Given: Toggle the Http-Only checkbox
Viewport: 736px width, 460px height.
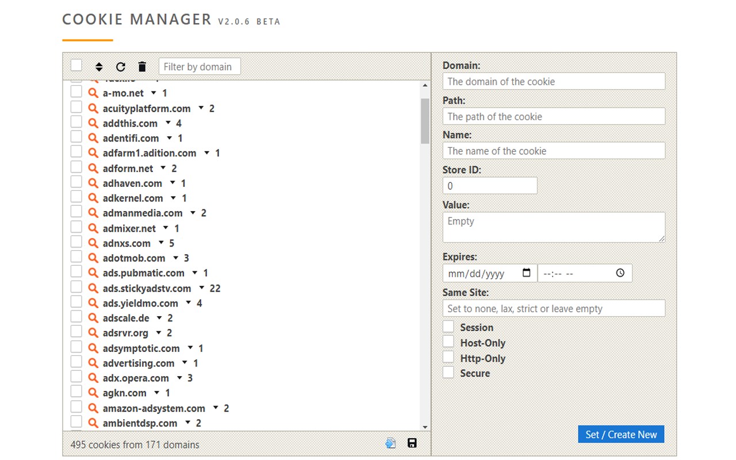Looking at the screenshot, I should [448, 358].
